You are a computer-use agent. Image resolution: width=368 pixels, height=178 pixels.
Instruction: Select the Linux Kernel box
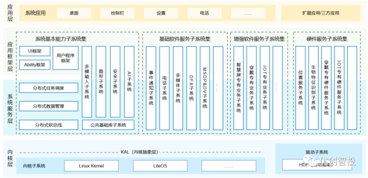point(91,166)
